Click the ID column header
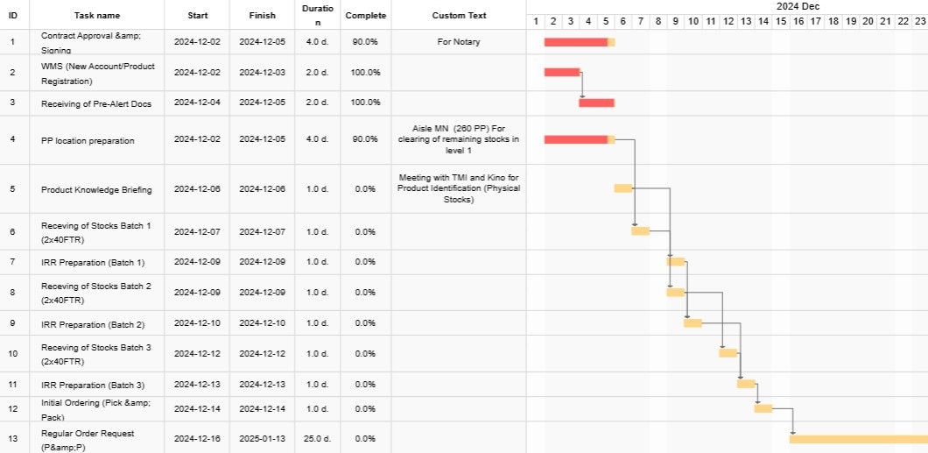The width and height of the screenshot is (928, 453). [12, 16]
